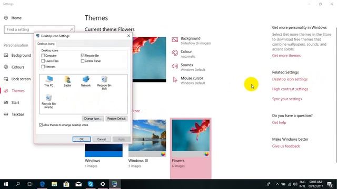337x189 pixels.
Task: Click ENG INTL language indicator
Action: [x=302, y=184]
